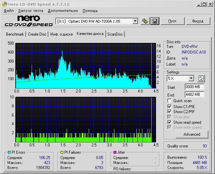Enable the Quick scan checkbox
The width and height of the screenshot is (215, 174).
[170, 101]
